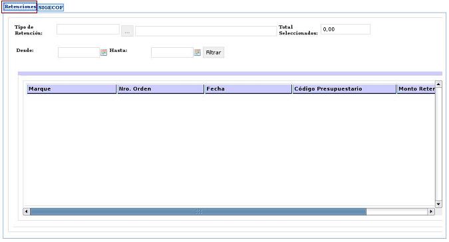The image size is (449, 242).
Task: Switch to the SIGECOF tab
Action: point(51,7)
